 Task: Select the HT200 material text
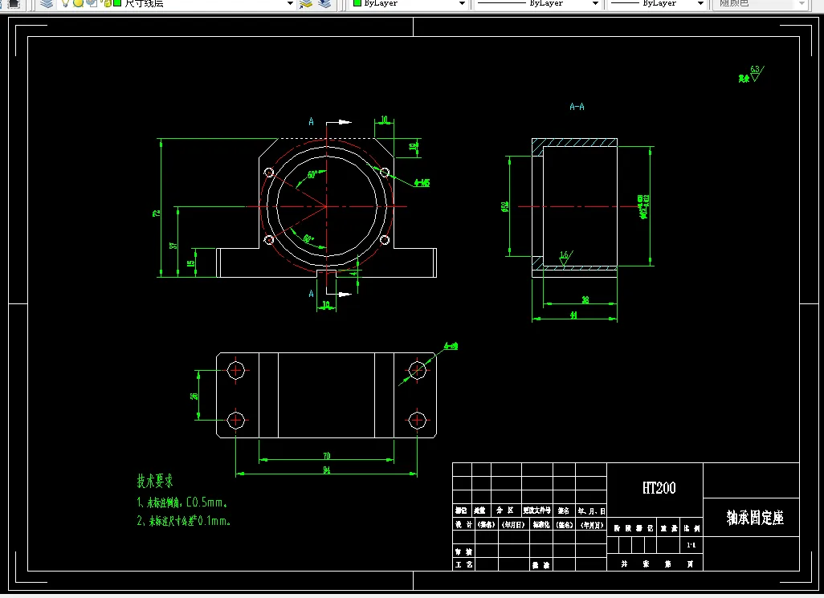coord(659,488)
